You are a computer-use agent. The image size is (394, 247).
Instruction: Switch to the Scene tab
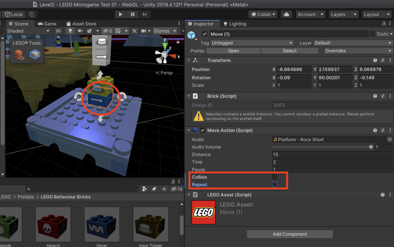click(19, 24)
